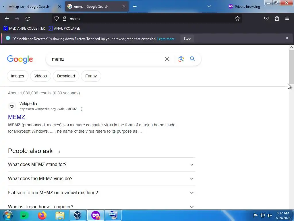Open the MEMZ Wikipedia result title
The height and width of the screenshot is (221, 294).
pyautogui.click(x=16, y=117)
